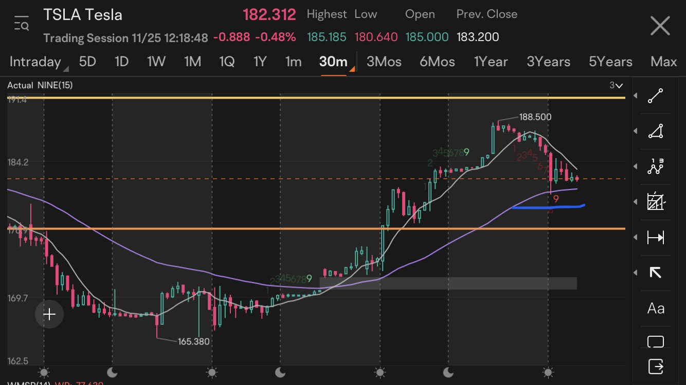Switch to the 1W timeframe

(x=156, y=62)
